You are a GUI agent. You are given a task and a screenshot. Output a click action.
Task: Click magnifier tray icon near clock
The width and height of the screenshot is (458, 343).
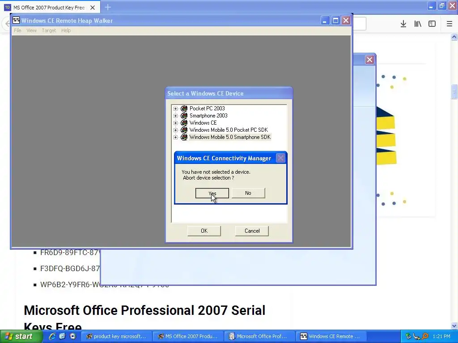point(425,336)
